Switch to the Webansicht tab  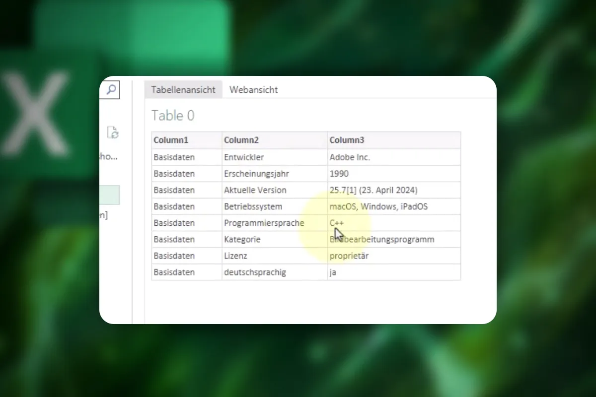coord(253,90)
